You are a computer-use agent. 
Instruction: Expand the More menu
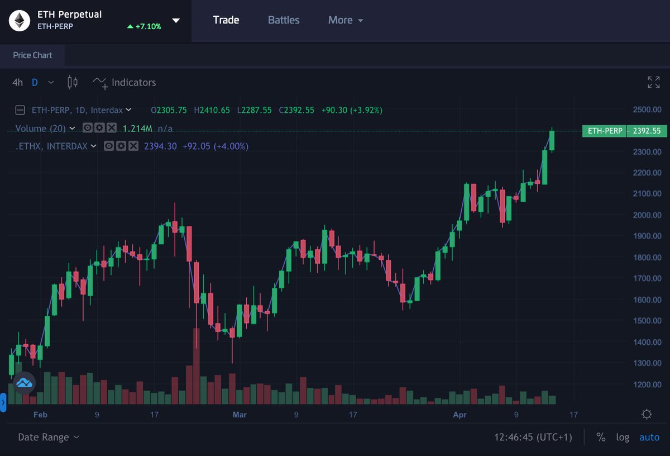pyautogui.click(x=346, y=20)
